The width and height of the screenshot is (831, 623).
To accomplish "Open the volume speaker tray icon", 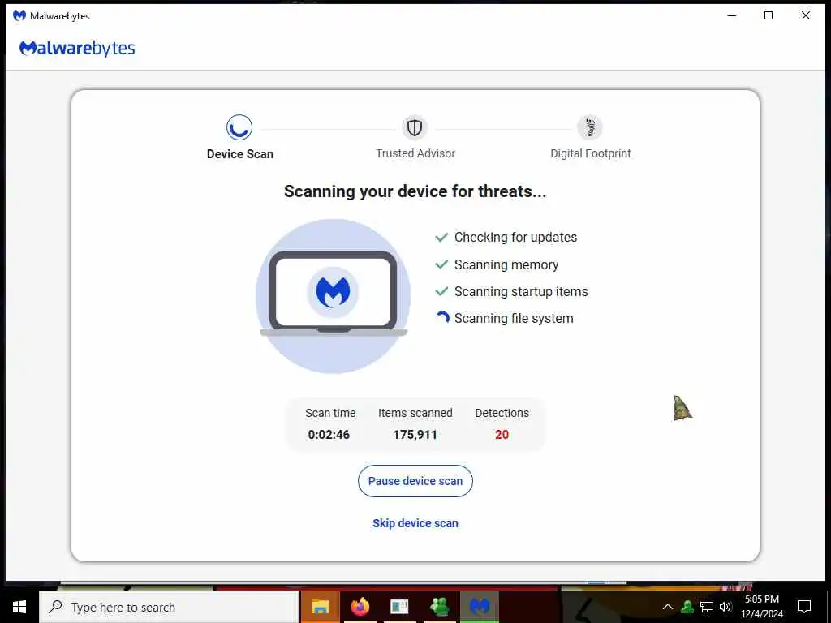I will pos(726,607).
